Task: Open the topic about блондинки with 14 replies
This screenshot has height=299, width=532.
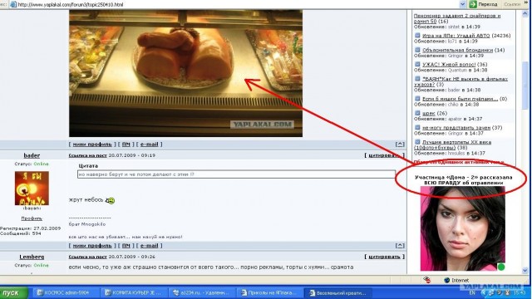Action: (x=457, y=50)
